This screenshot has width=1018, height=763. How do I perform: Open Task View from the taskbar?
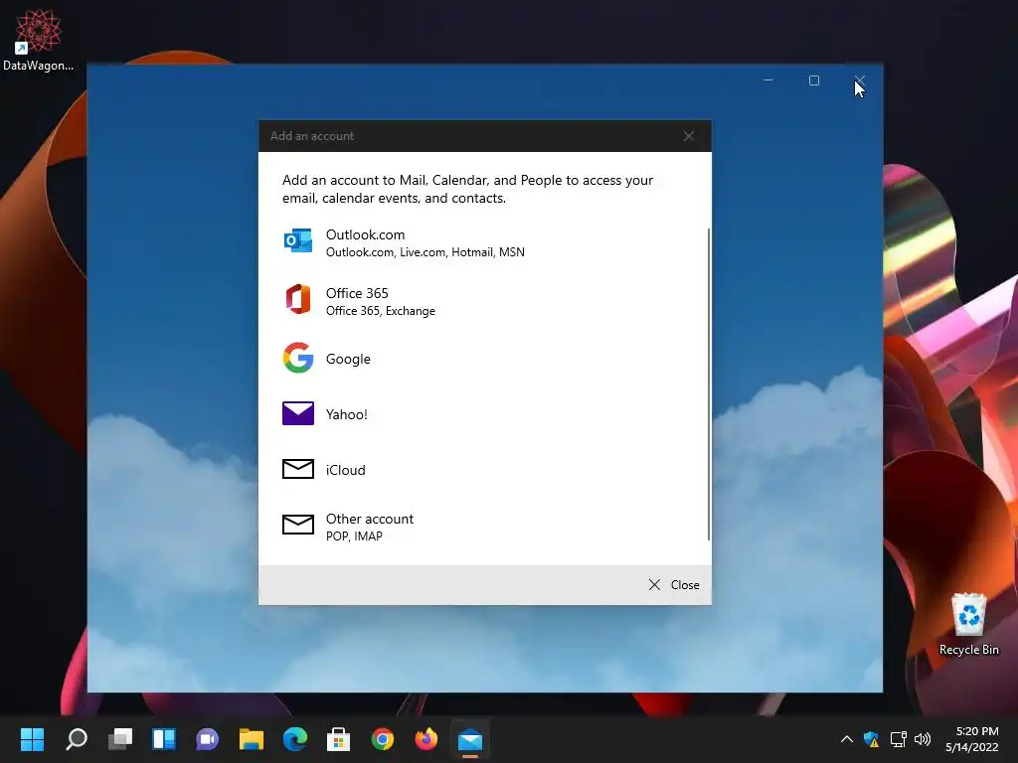coord(120,739)
